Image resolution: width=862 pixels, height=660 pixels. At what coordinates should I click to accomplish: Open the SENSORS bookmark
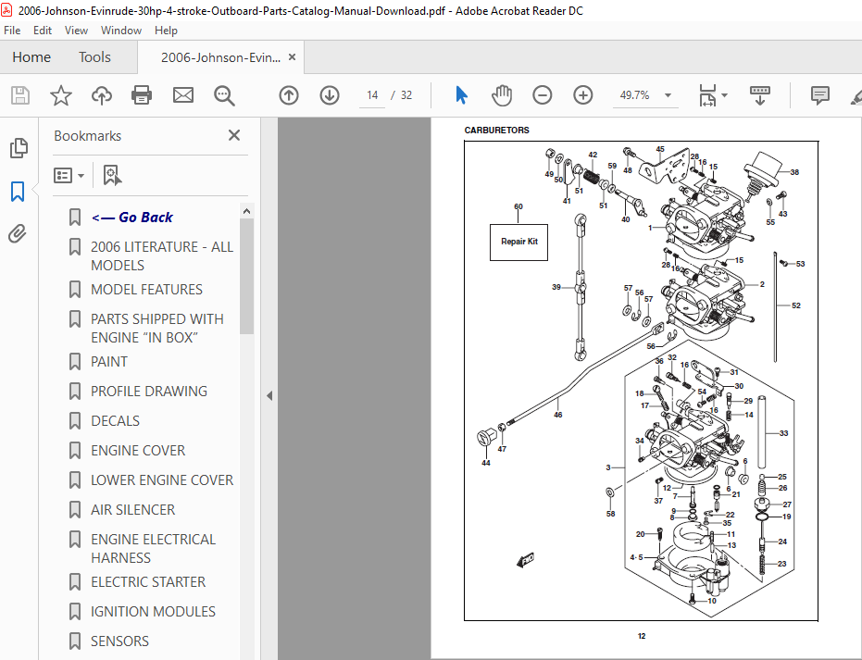tap(119, 641)
